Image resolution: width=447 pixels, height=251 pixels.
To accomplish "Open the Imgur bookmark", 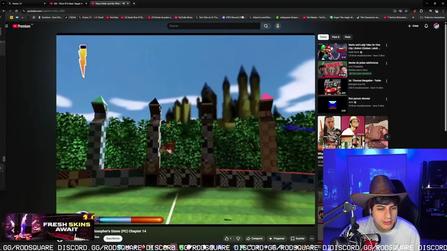I will [342, 17].
